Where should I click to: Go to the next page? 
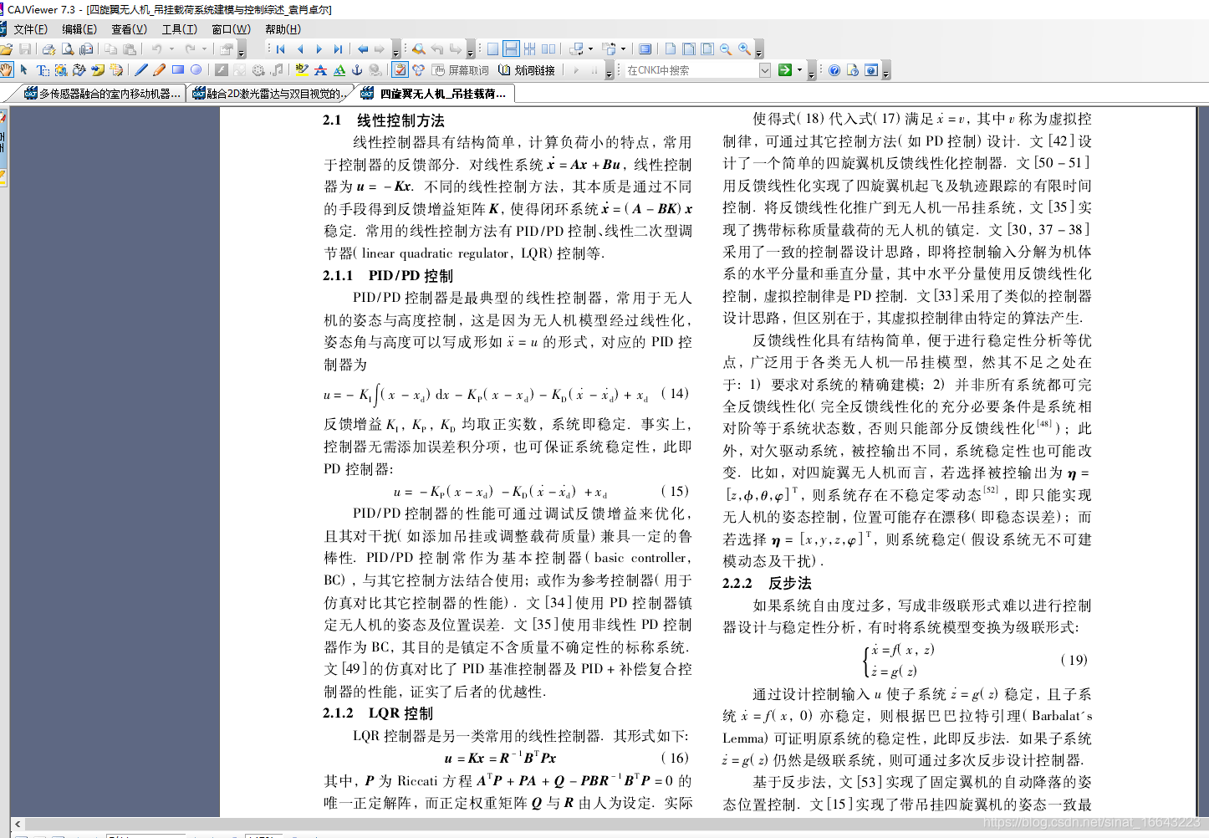(x=319, y=49)
